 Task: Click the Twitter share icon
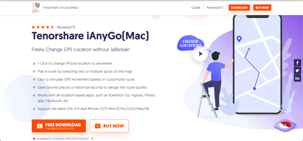click(297, 70)
